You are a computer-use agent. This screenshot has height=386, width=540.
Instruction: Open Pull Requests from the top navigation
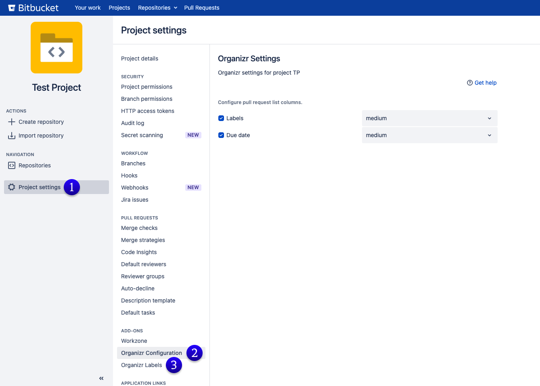click(201, 8)
